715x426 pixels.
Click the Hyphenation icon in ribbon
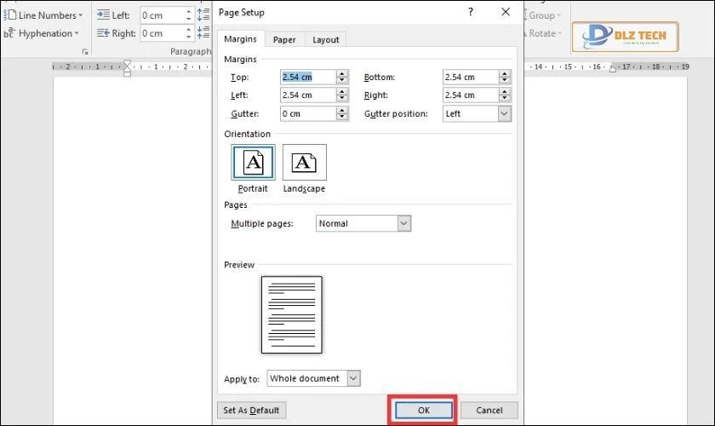[x=10, y=33]
